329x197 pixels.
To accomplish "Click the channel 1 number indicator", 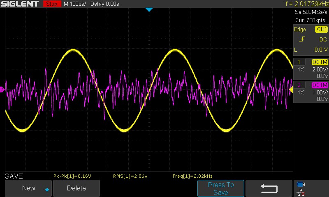I will coord(299,62).
